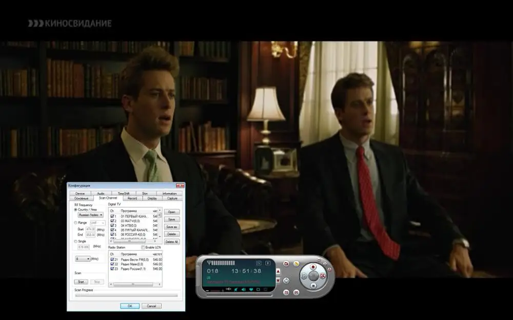513x320 pixels.
Task: Open favorites with the heart icon
Action: (x=251, y=289)
